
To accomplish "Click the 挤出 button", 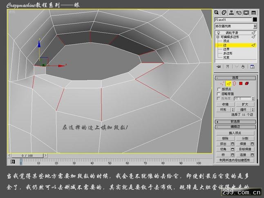I will [224, 144].
